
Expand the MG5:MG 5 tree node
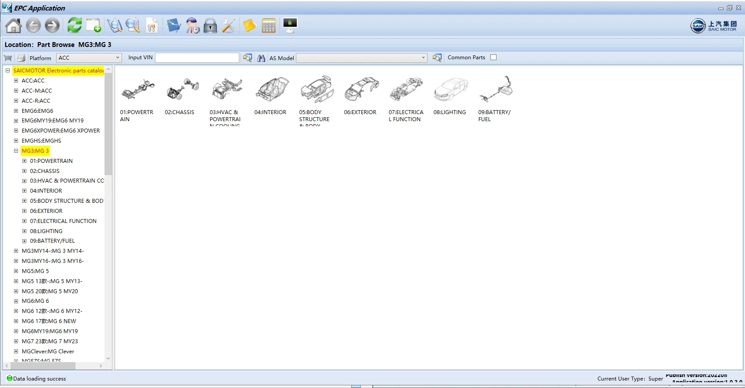click(x=16, y=271)
